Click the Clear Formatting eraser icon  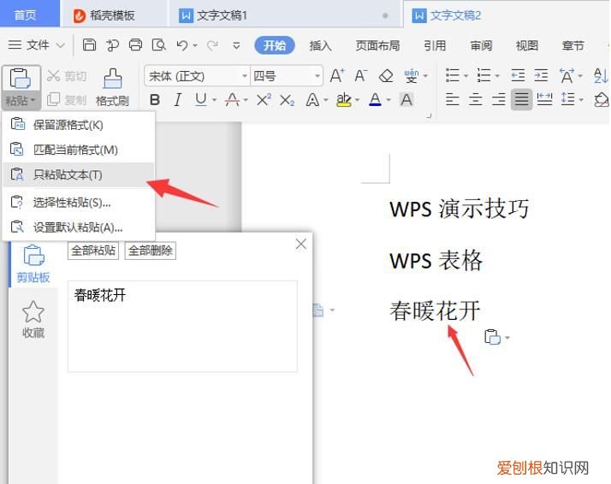tap(385, 75)
